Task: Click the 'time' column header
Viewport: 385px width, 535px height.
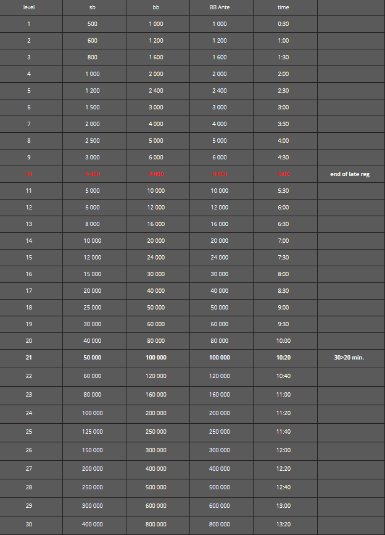Action: coord(283,7)
